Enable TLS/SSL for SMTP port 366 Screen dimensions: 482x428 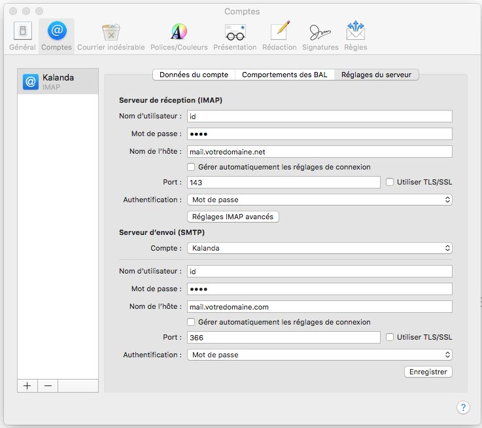tap(390, 337)
